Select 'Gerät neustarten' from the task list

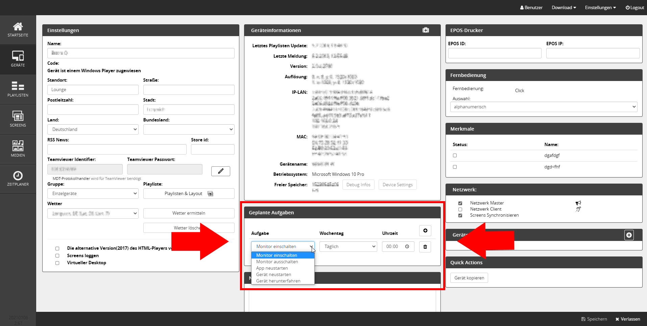tap(273, 275)
